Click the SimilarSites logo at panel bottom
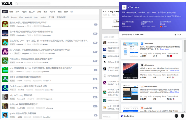The width and height of the screenshot is (188, 122). point(127,116)
